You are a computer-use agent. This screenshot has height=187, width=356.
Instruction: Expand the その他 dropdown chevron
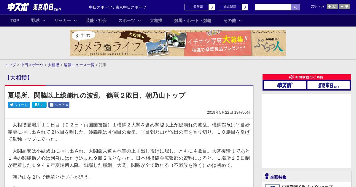(240, 20)
